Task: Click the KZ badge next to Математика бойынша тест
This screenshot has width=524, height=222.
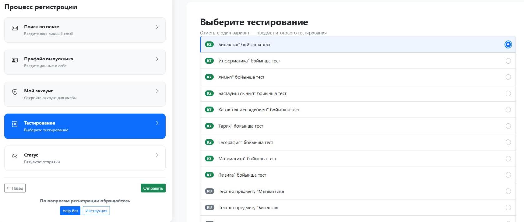Action: (x=209, y=159)
